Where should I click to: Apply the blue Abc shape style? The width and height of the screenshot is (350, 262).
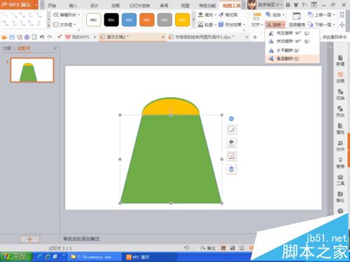tap(129, 20)
